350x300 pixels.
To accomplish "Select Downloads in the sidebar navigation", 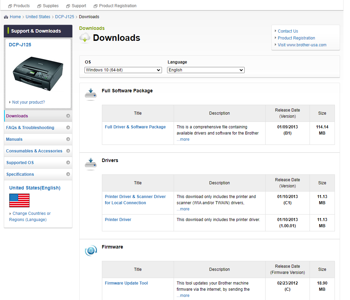I will (38, 116).
